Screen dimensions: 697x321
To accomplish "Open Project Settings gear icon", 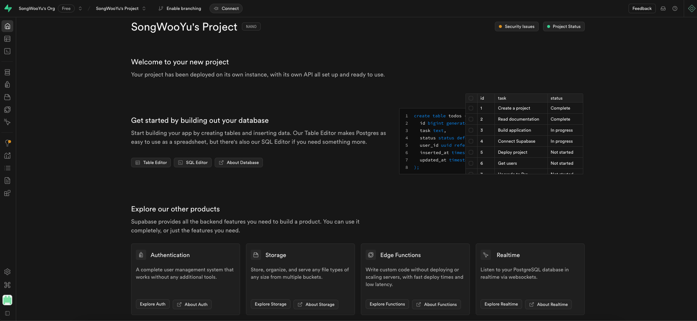I will [7, 272].
